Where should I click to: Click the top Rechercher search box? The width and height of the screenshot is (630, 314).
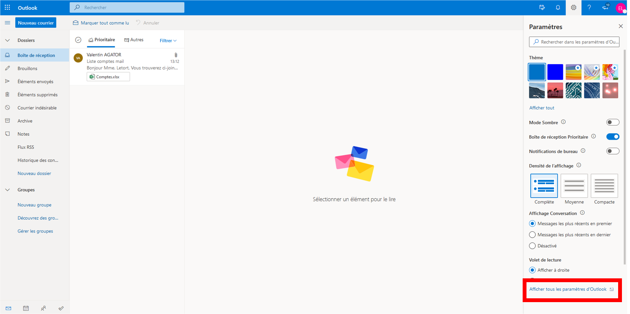[127, 7]
